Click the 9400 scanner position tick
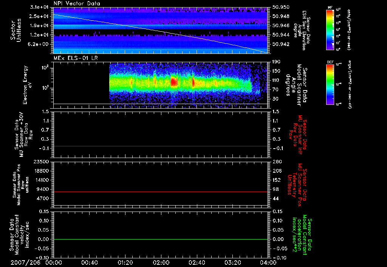The height and width of the screenshot is (267, 387). 42,189
